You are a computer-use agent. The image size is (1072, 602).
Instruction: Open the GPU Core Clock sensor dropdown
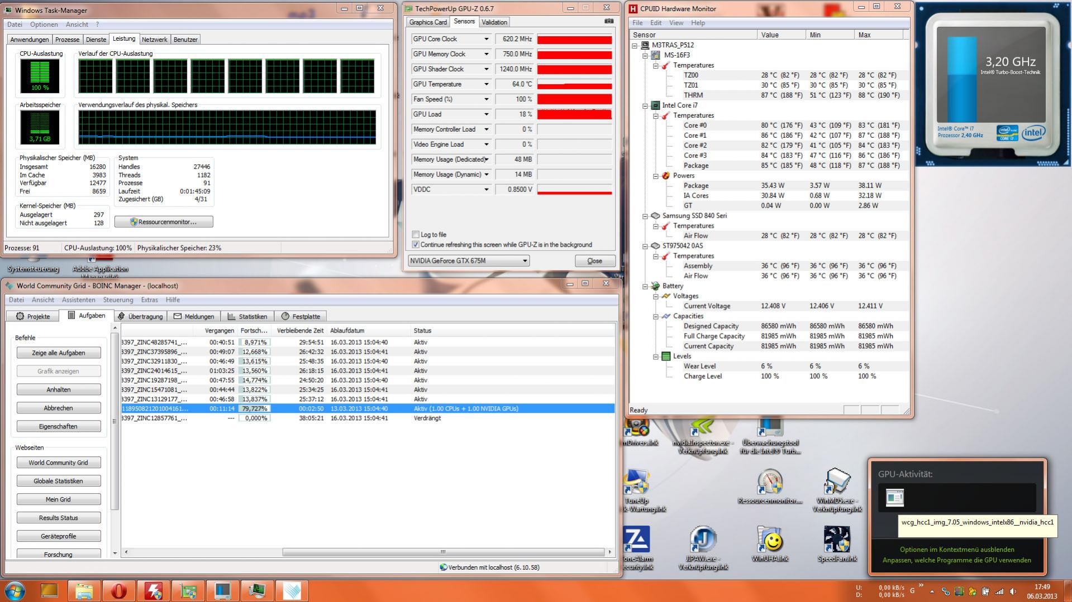pyautogui.click(x=486, y=39)
